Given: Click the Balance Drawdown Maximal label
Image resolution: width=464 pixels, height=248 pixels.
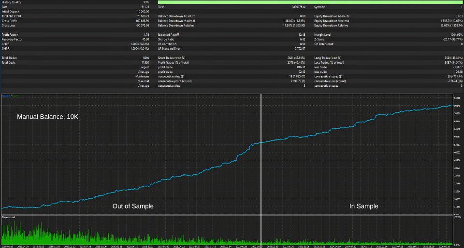Looking at the screenshot, I should pyautogui.click(x=176, y=21).
